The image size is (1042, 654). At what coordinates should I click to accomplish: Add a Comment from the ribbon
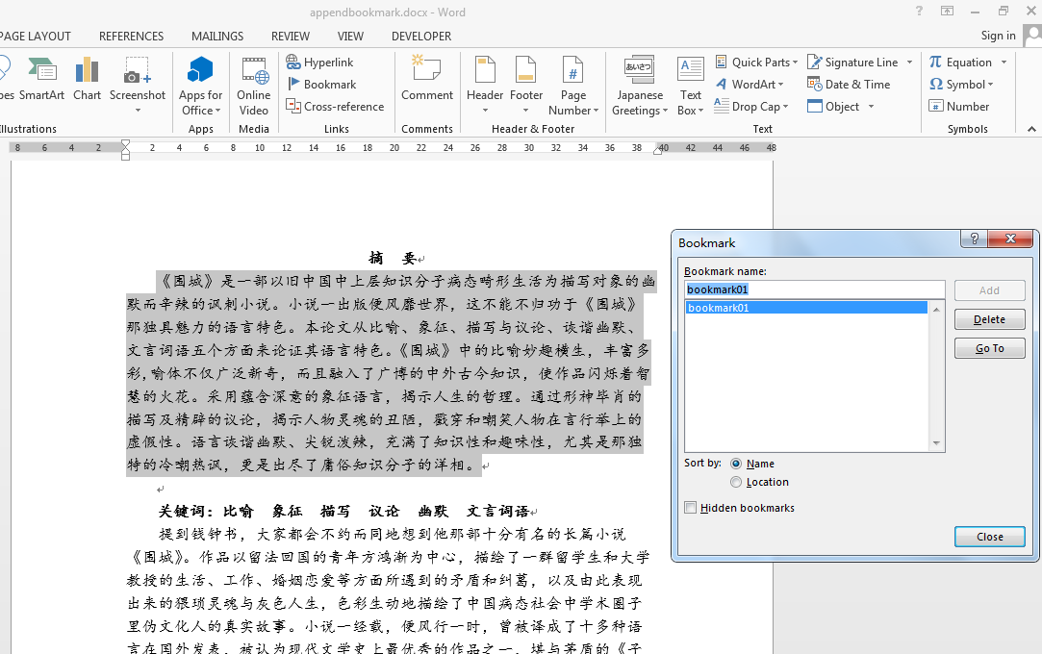(x=426, y=78)
